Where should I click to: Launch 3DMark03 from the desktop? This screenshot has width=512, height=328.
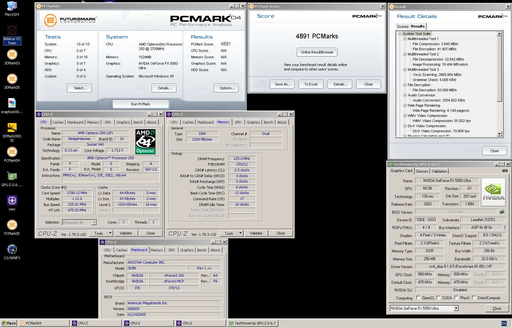12,57
